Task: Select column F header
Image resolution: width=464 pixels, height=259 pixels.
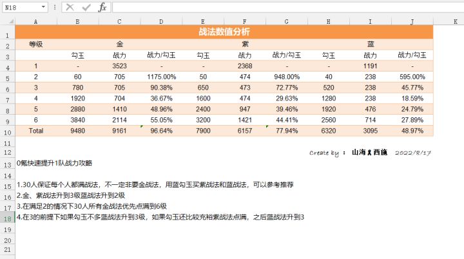Action: (245, 22)
